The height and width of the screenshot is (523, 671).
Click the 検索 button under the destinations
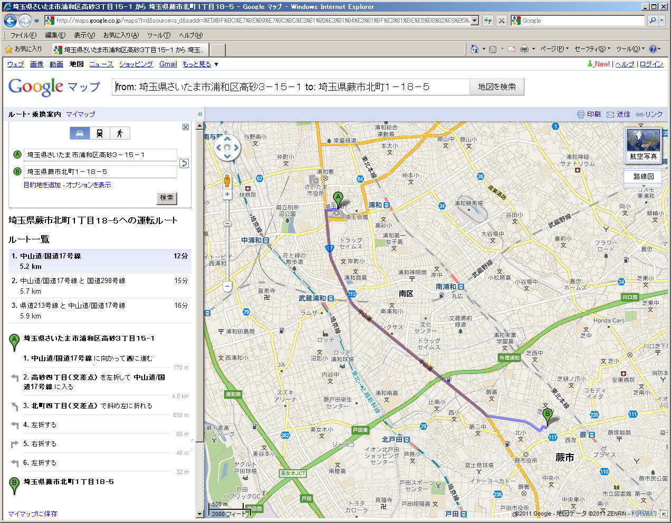click(167, 198)
